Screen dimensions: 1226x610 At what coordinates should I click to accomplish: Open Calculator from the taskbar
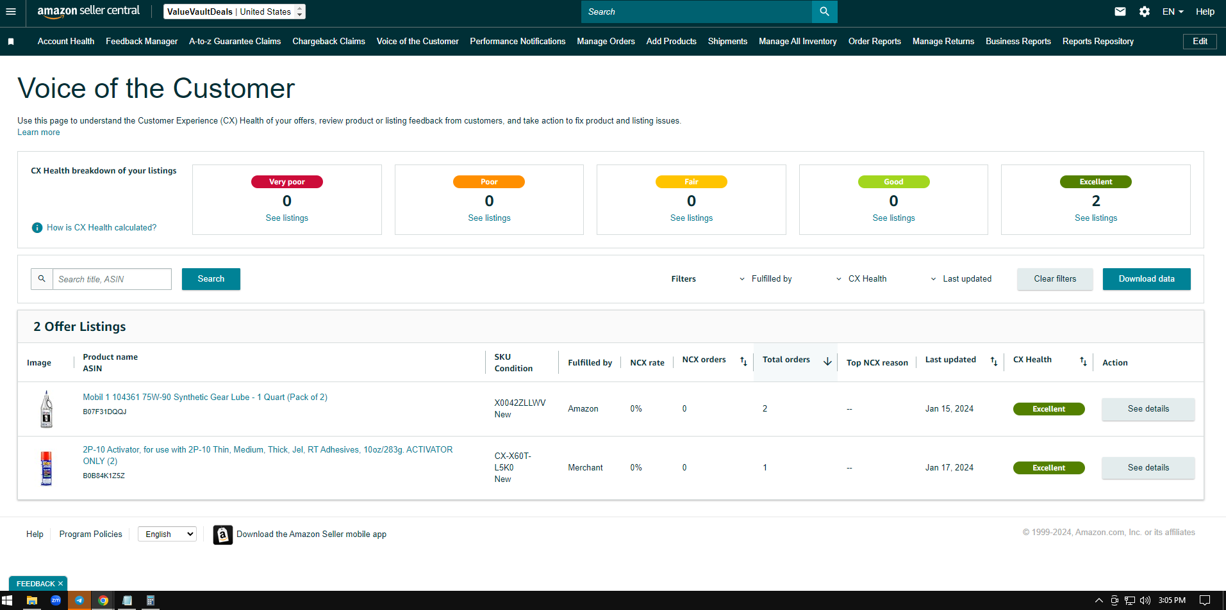pyautogui.click(x=151, y=600)
